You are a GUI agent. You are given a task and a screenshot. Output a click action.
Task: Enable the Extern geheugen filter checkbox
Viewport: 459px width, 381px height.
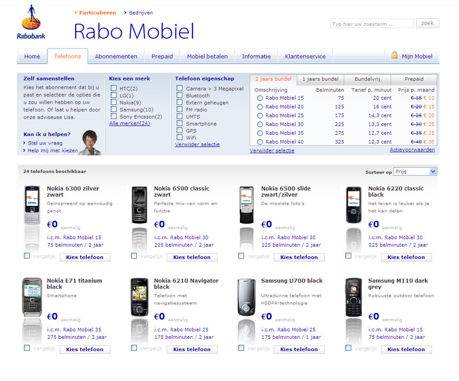point(180,102)
